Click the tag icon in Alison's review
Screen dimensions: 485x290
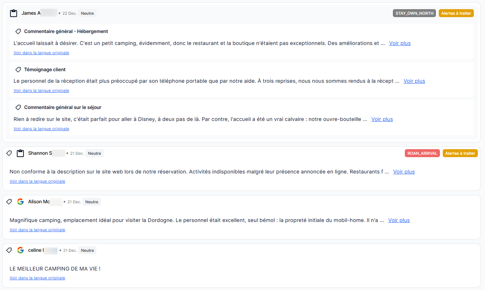tap(9, 202)
